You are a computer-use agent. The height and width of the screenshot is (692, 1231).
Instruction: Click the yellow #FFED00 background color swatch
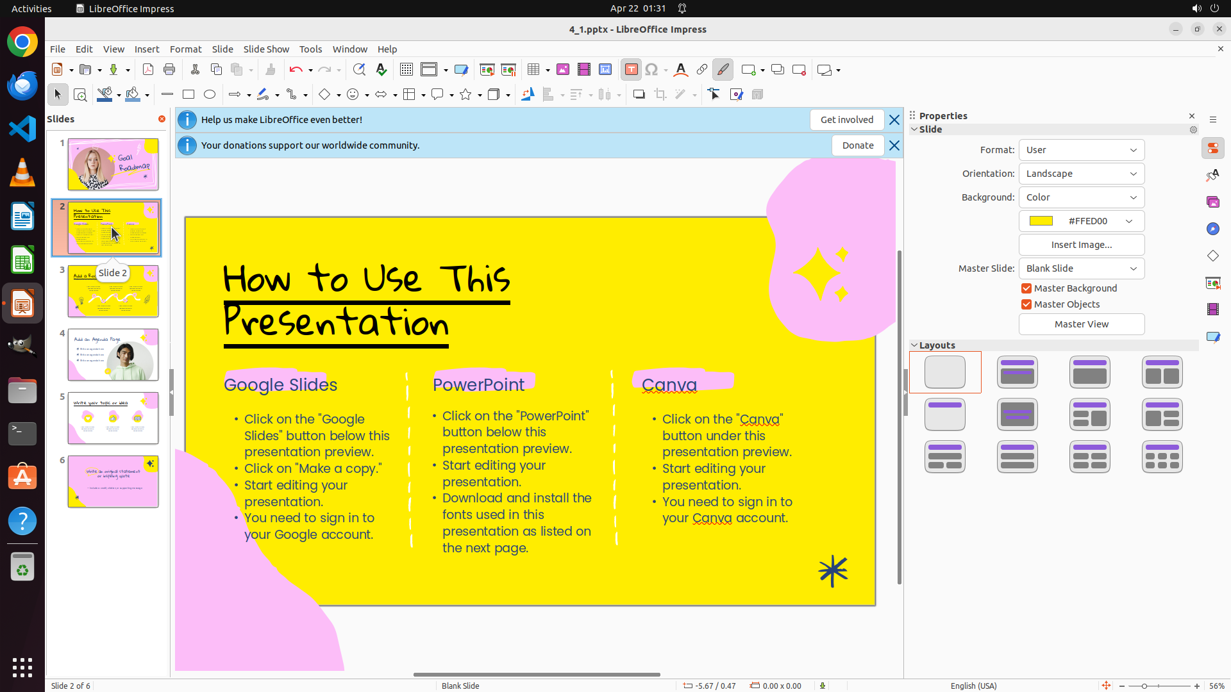1041,221
